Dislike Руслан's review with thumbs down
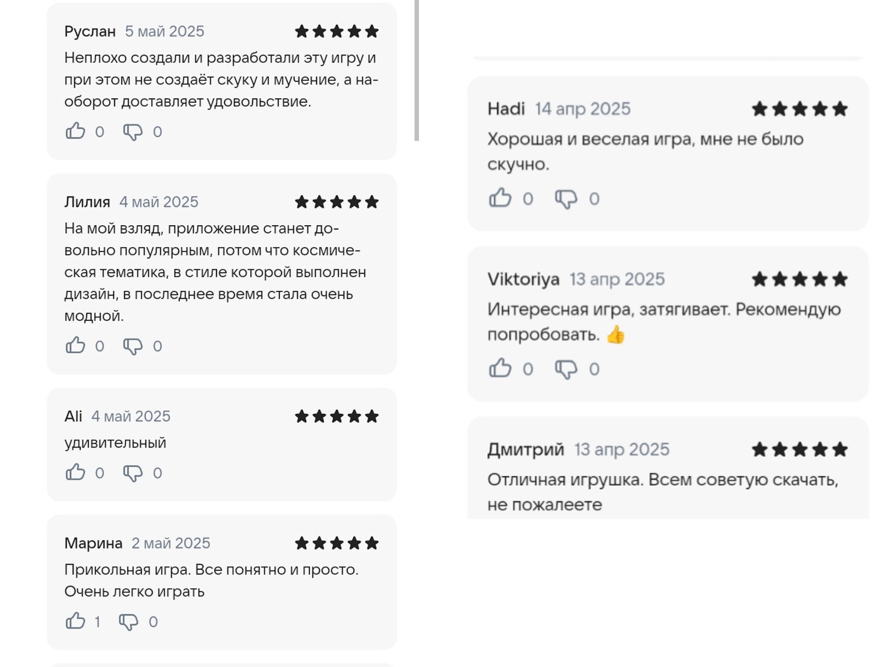This screenshot has height=667, width=890. pos(132,132)
